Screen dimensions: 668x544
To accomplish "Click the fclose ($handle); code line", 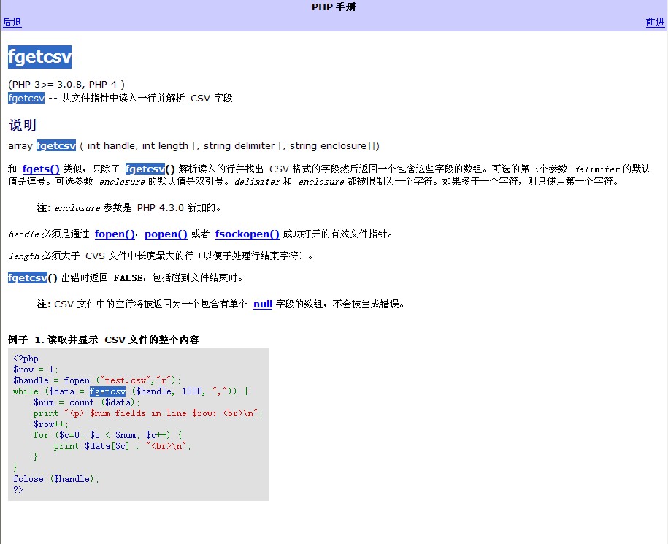I will [x=55, y=479].
